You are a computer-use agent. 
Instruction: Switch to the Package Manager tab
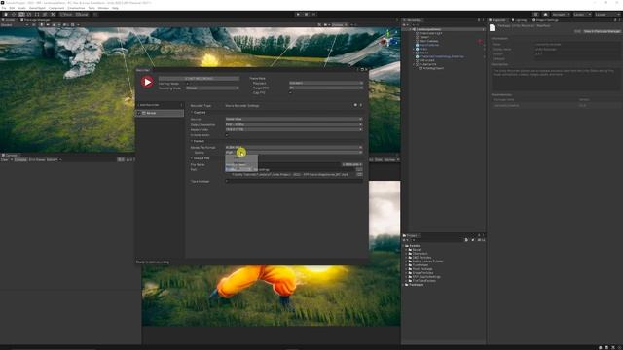point(36,20)
